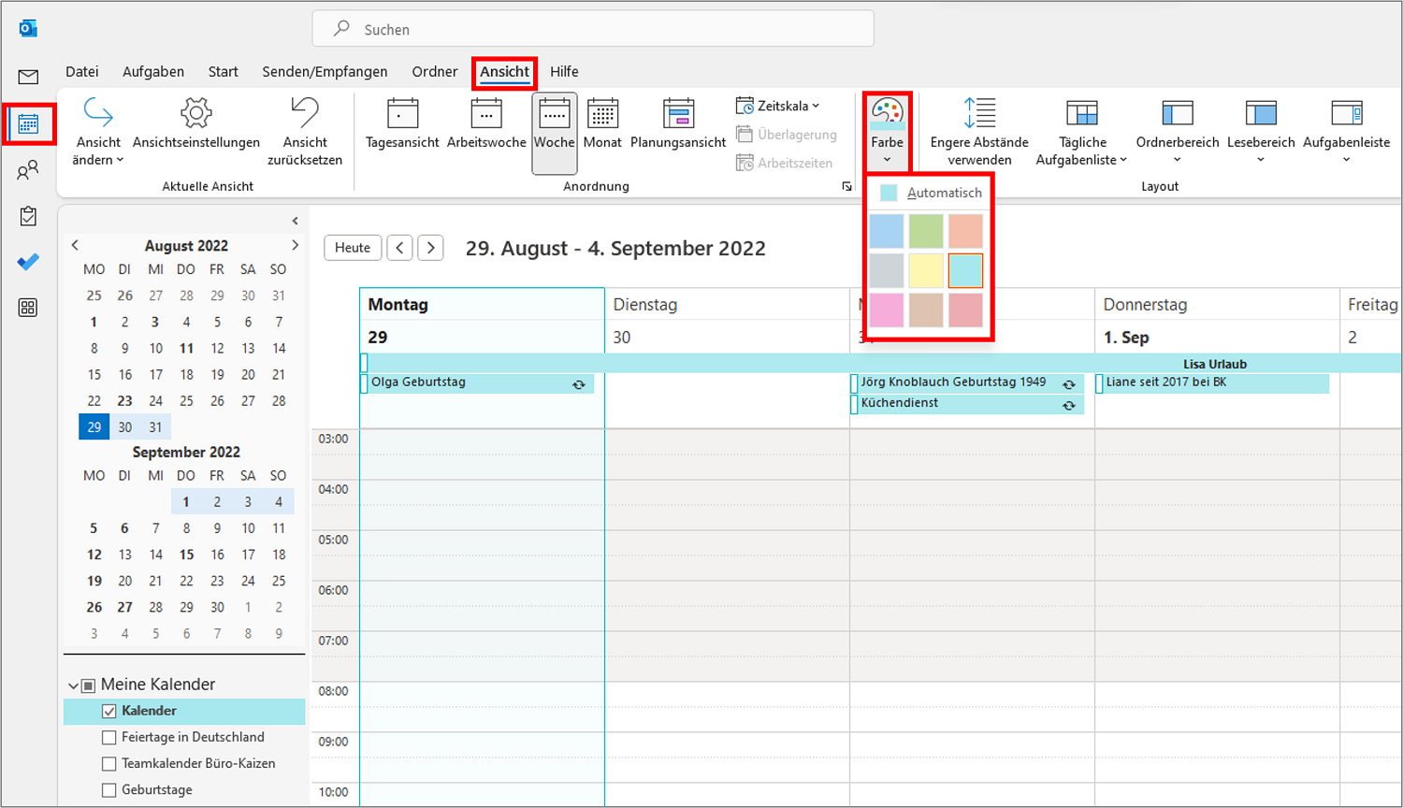Enable the Geburtstage calendar
The height and width of the screenshot is (808, 1403).
[x=109, y=789]
